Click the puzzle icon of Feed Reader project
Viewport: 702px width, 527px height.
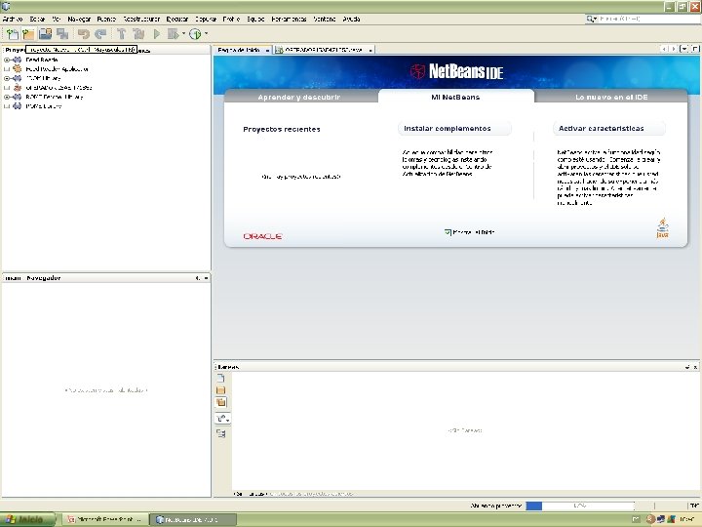click(17, 60)
